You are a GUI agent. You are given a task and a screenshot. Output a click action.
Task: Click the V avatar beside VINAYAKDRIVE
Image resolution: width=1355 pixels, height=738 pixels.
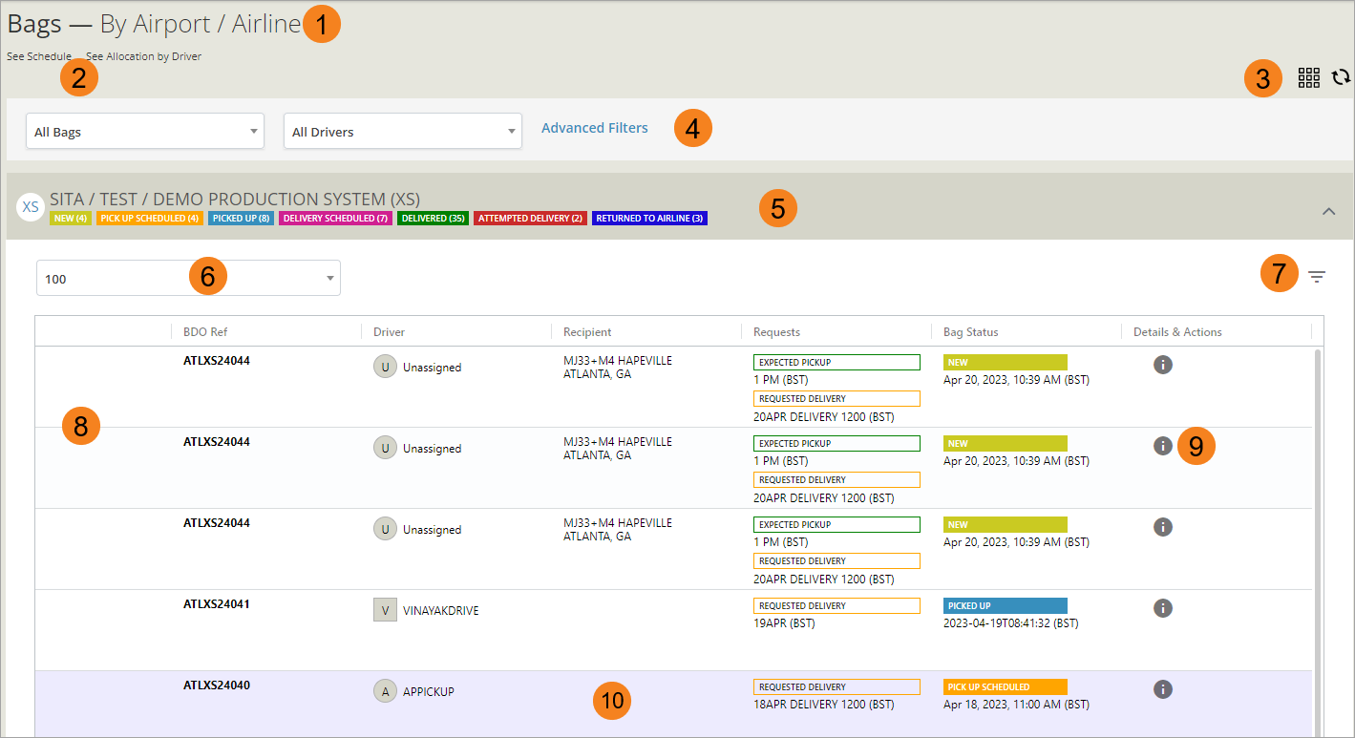385,610
